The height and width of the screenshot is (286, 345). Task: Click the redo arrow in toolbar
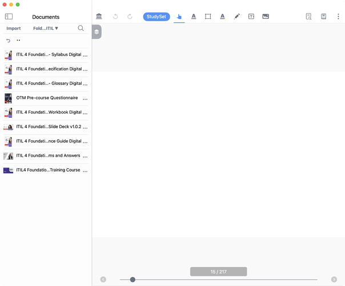pyautogui.click(x=130, y=17)
